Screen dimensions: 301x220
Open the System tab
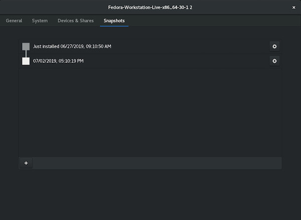click(x=40, y=21)
